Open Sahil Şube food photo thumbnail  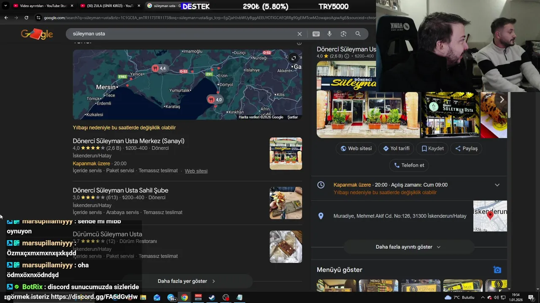tap(286, 203)
